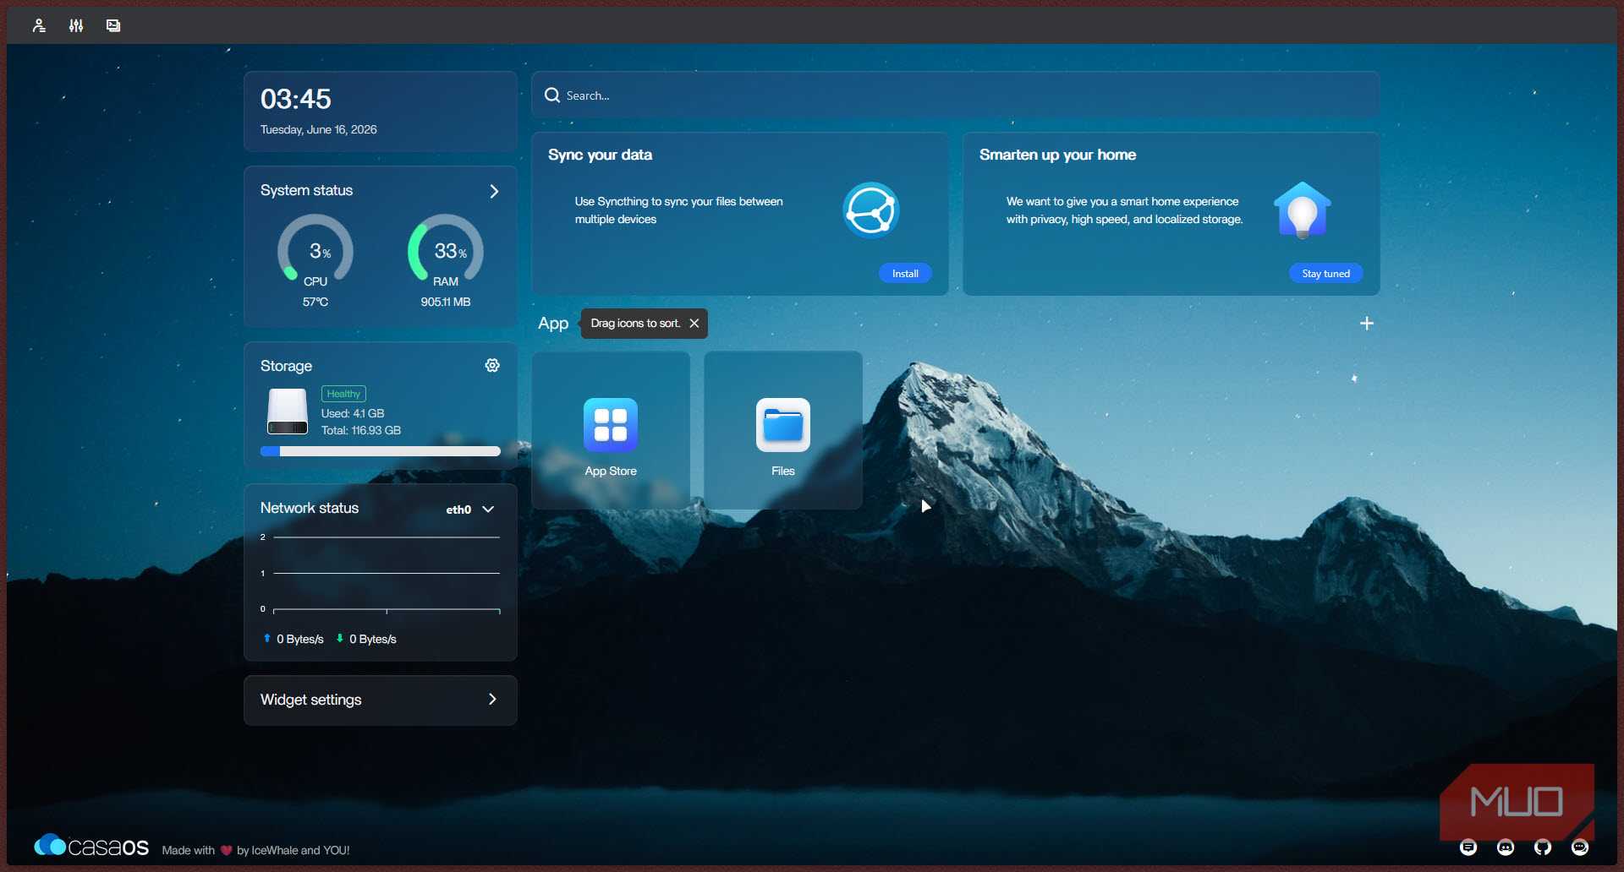Click the Network status title
1624x872 pixels.
(310, 508)
